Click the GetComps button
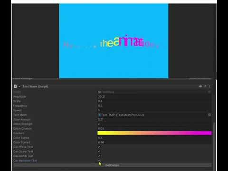The image size is (228, 171). (113, 165)
